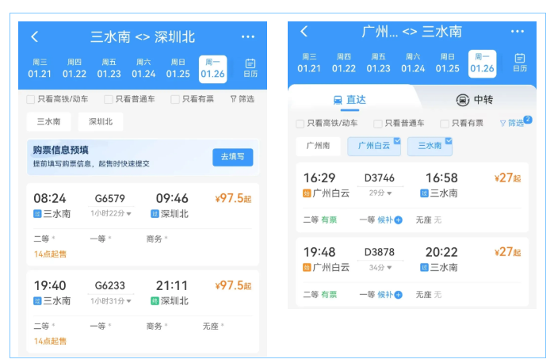Open calendar icon on right 广州 screen
Viewport: 554px width, 363px height.
pyautogui.click(x=520, y=63)
